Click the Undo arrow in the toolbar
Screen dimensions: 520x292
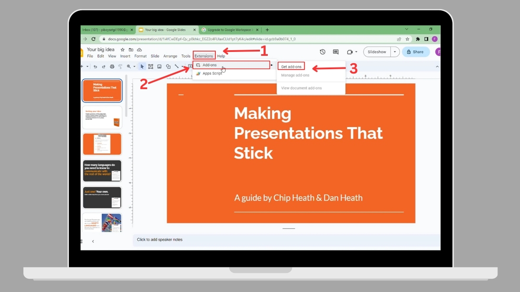point(95,67)
